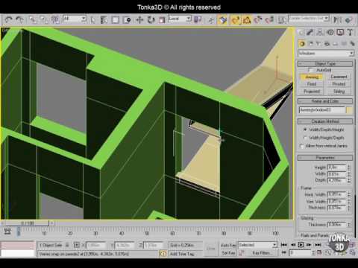
Task: Click the Depth value input field
Action: [337, 180]
